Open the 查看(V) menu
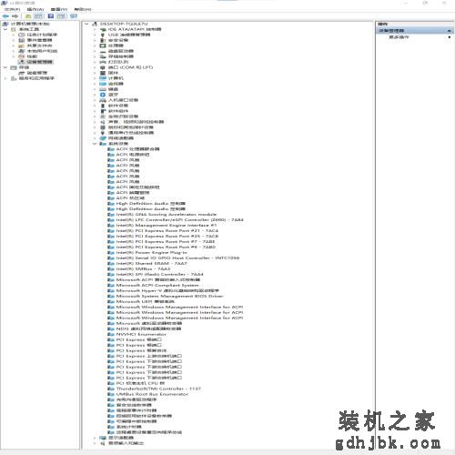Image resolution: width=455 pixels, height=455 pixels. click(x=59, y=9)
